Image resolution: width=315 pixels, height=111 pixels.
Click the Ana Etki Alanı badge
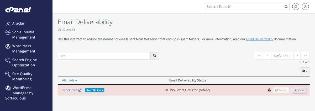[95, 90]
